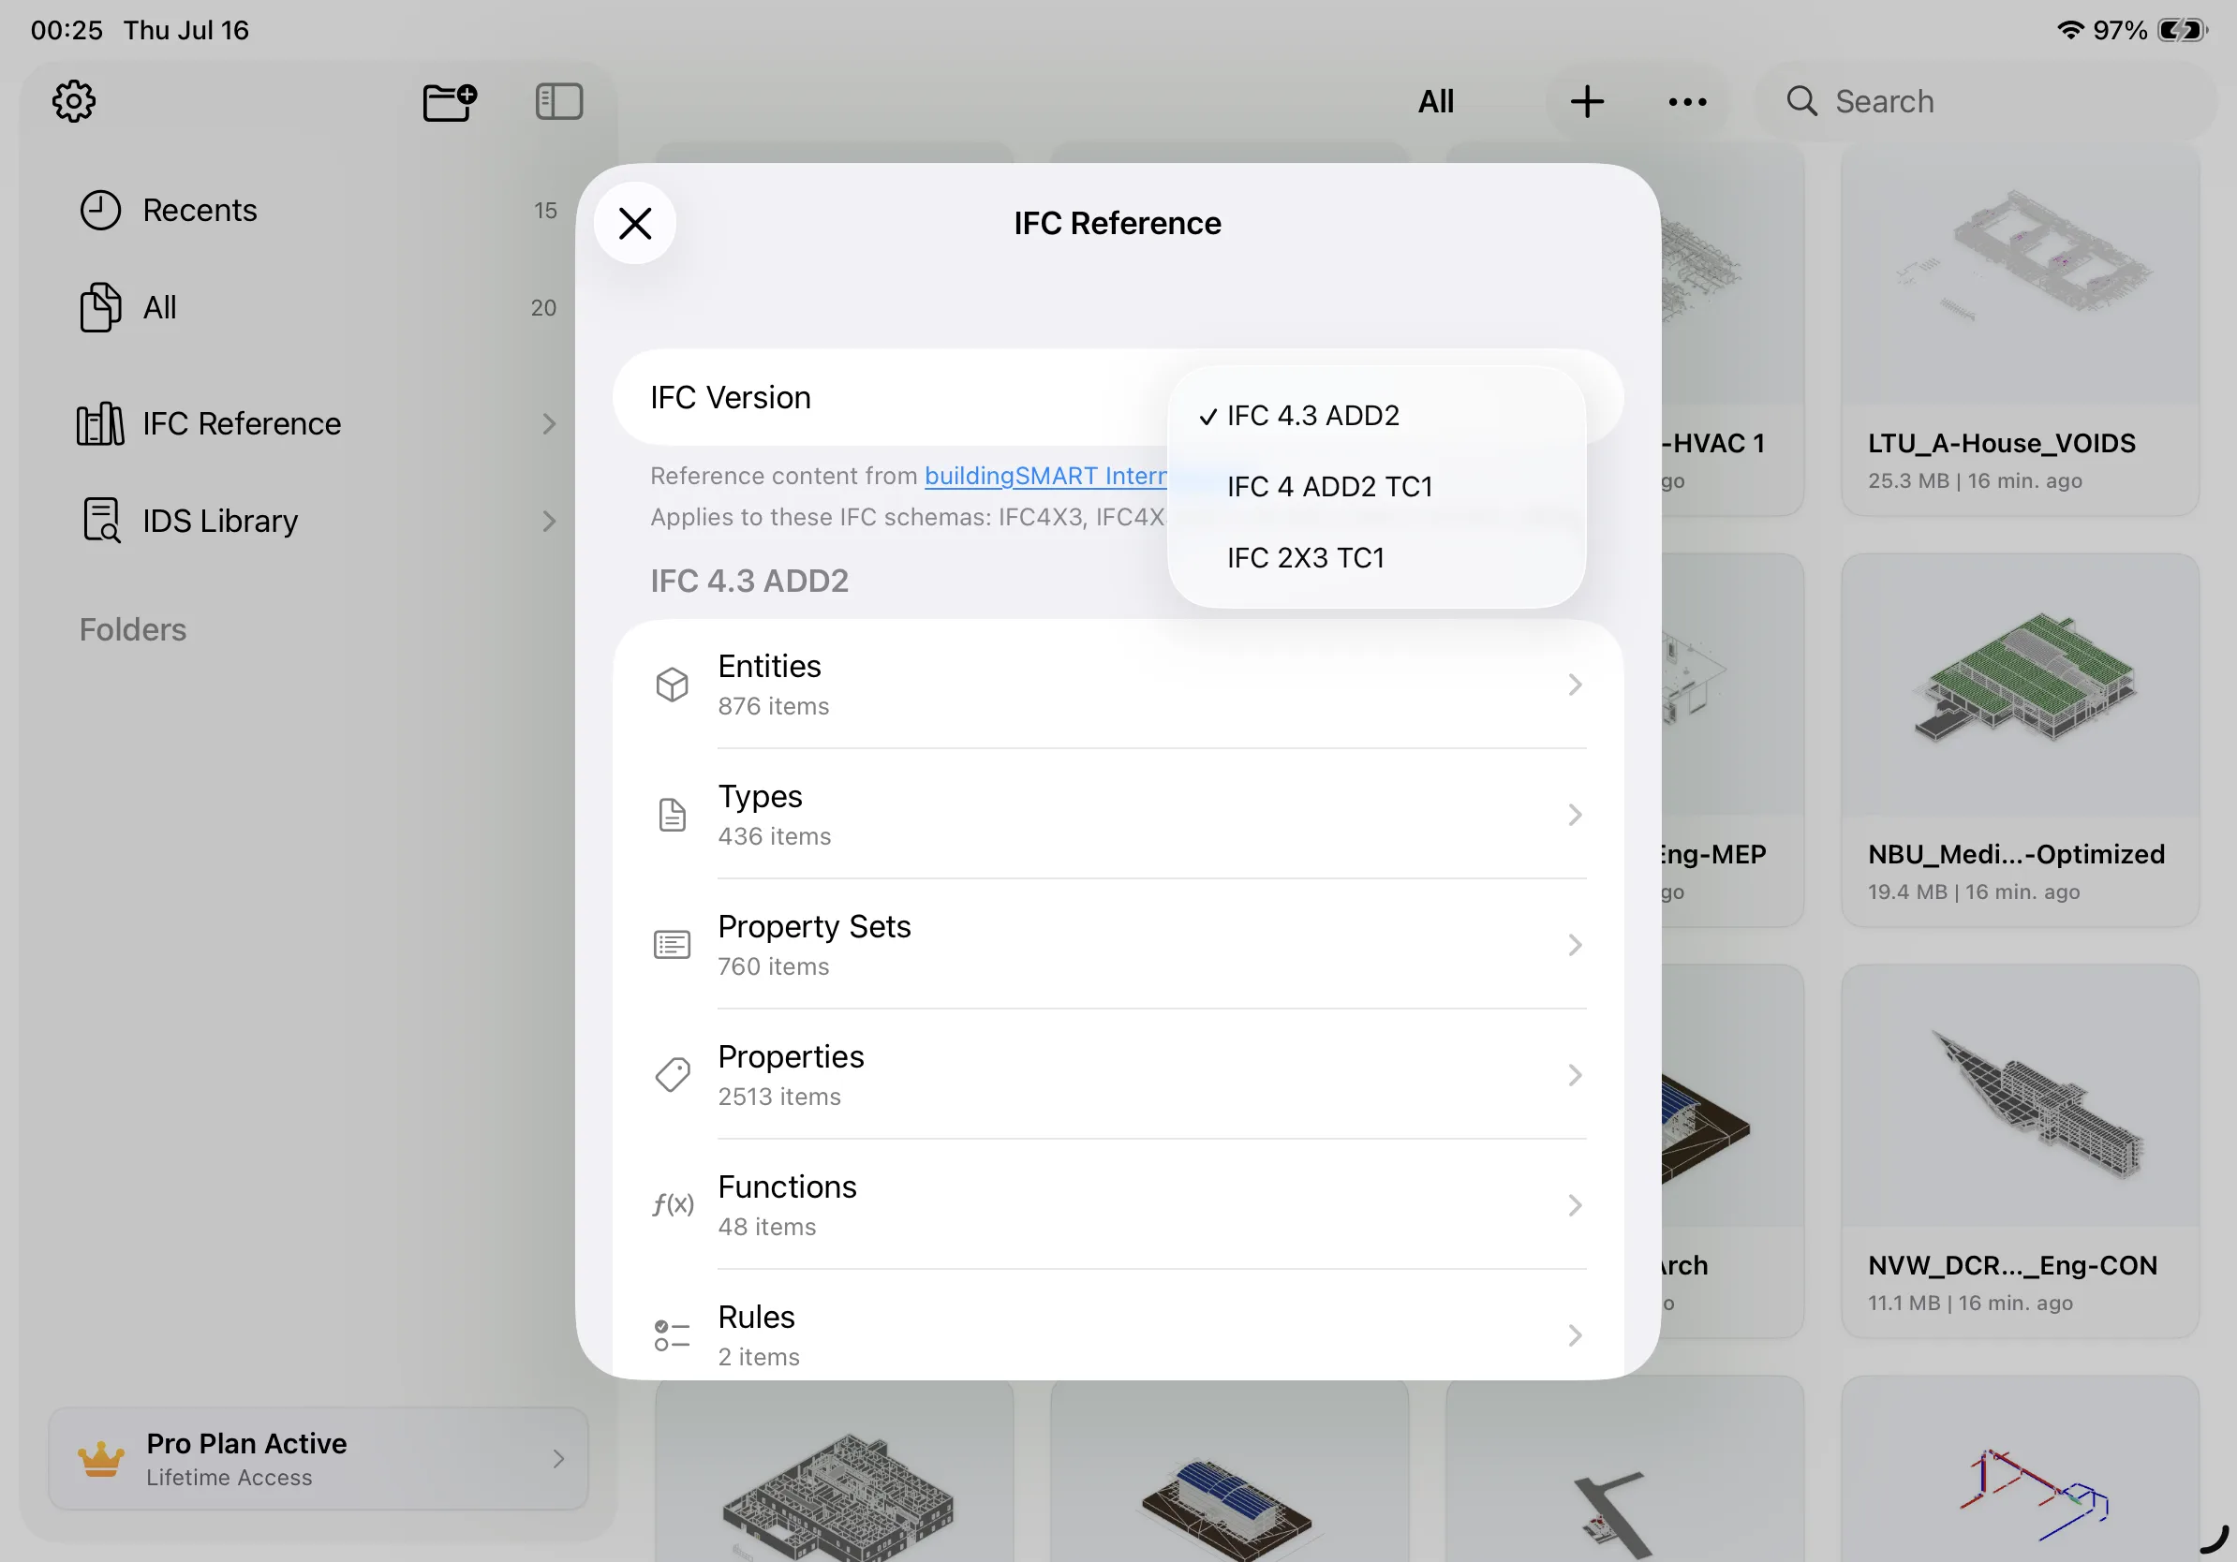The image size is (2237, 1562).
Task: Click the plus add-file icon
Action: 1586,101
